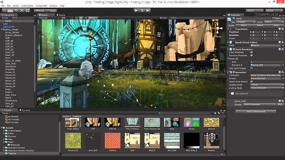Image resolution: width=285 pixels, height=160 pixels.
Task: Click the Pause button
Action: pos(142,11)
